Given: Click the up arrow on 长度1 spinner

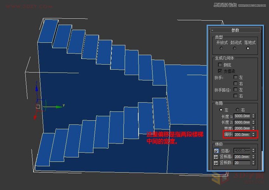Looking at the screenshot, I should 253,115.
